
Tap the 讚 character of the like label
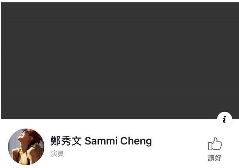pyautogui.click(x=212, y=158)
